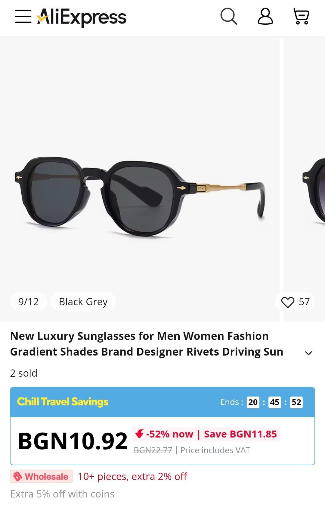The height and width of the screenshot is (505, 325).
Task: Select the Black Grey variant label
Action: pos(83,302)
